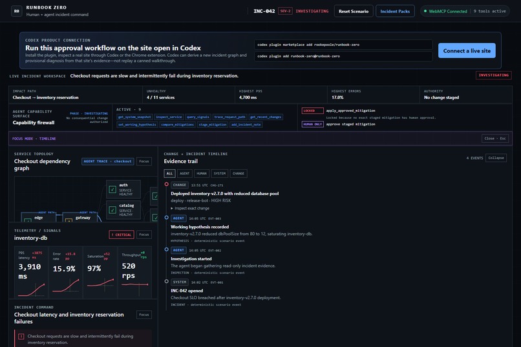
Task: Click the AGENT tag on EVT-003 event
Action: (x=178, y=218)
